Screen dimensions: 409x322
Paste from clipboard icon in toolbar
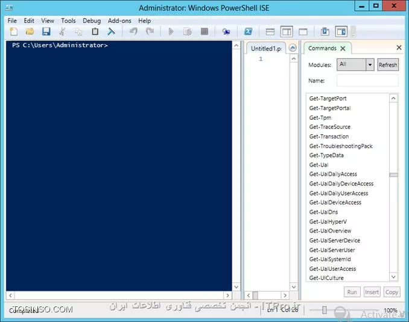point(95,31)
